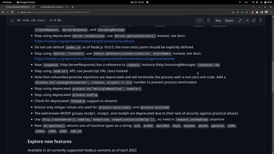Install app via the address bar icon

pos(233,12)
